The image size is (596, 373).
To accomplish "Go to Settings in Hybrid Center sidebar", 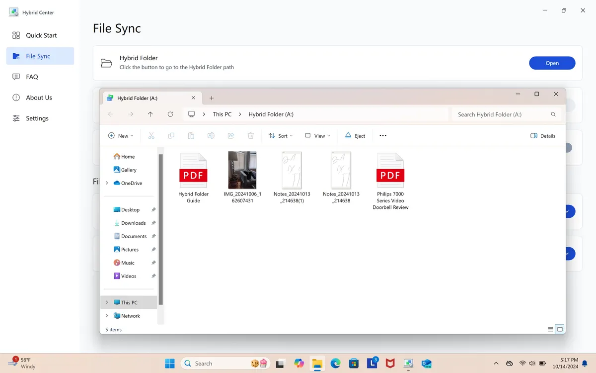I will point(37,118).
